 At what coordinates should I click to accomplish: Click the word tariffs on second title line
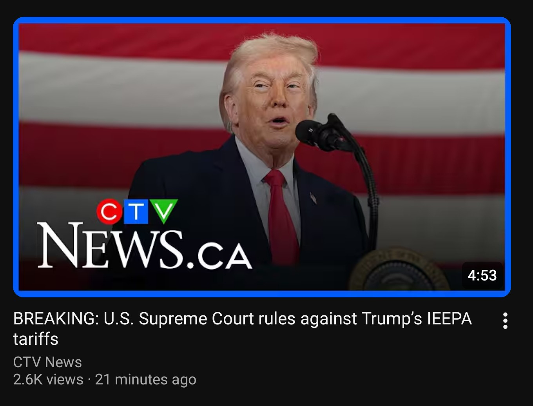36,339
